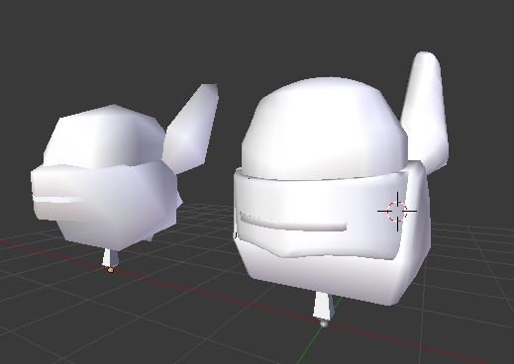Click the left low-poly helmet's angular horn

(x=191, y=129)
